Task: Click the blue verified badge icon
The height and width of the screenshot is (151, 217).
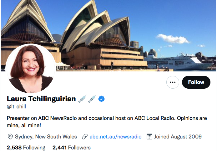Action: [x=101, y=99]
